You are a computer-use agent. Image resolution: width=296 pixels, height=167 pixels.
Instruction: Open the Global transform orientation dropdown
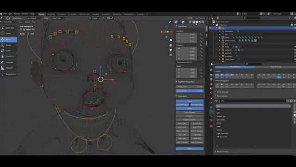coord(94,18)
